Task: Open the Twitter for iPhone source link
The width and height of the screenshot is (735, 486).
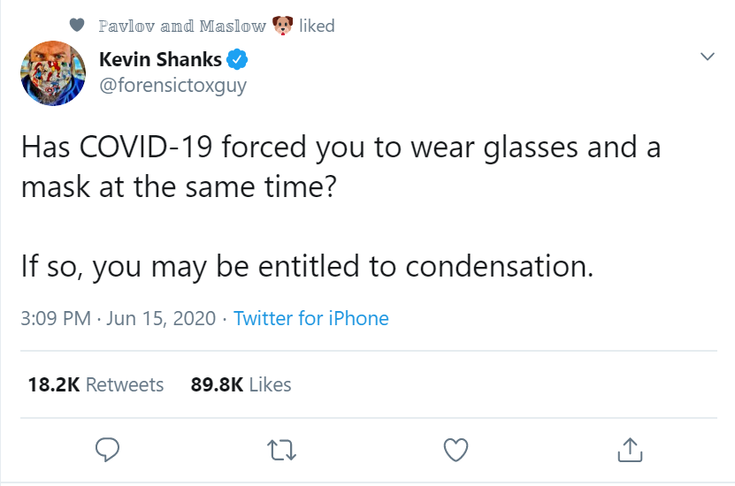Action: [311, 318]
